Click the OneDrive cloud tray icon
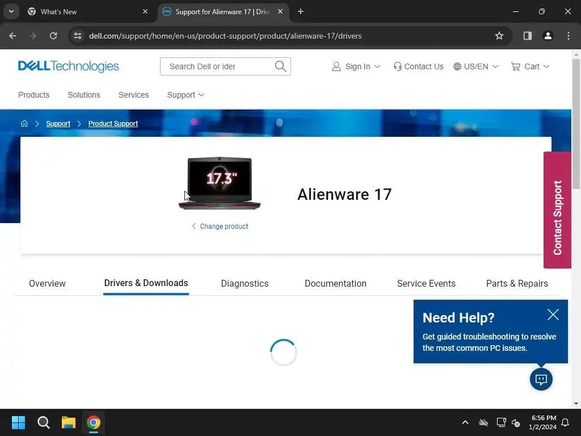 tap(483, 422)
